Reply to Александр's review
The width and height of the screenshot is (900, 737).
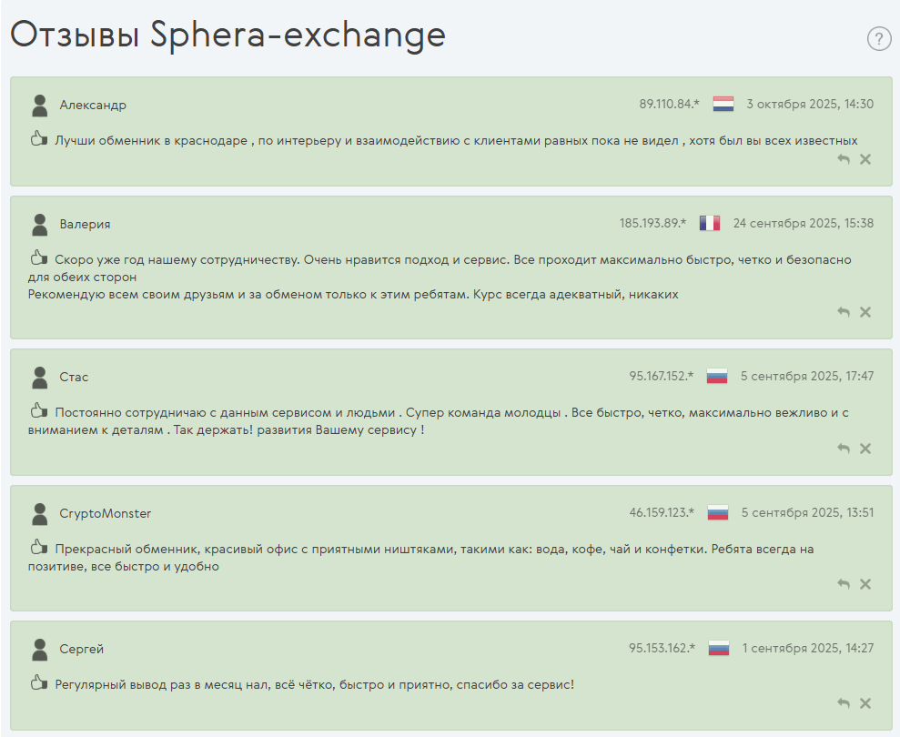click(x=844, y=159)
